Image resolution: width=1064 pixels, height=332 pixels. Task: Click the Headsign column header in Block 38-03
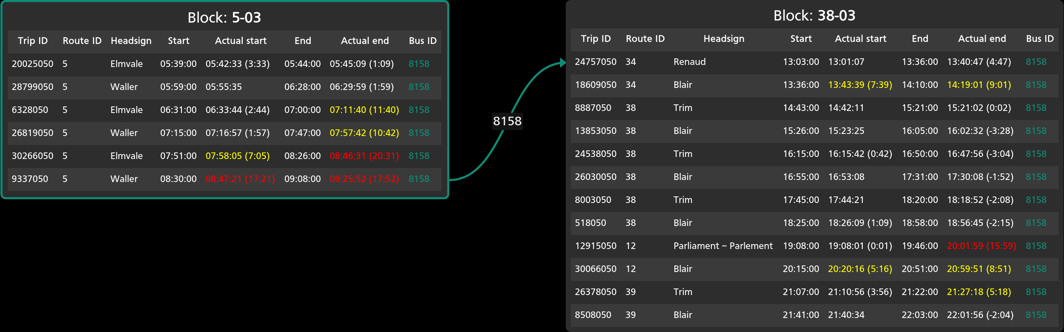pos(723,39)
